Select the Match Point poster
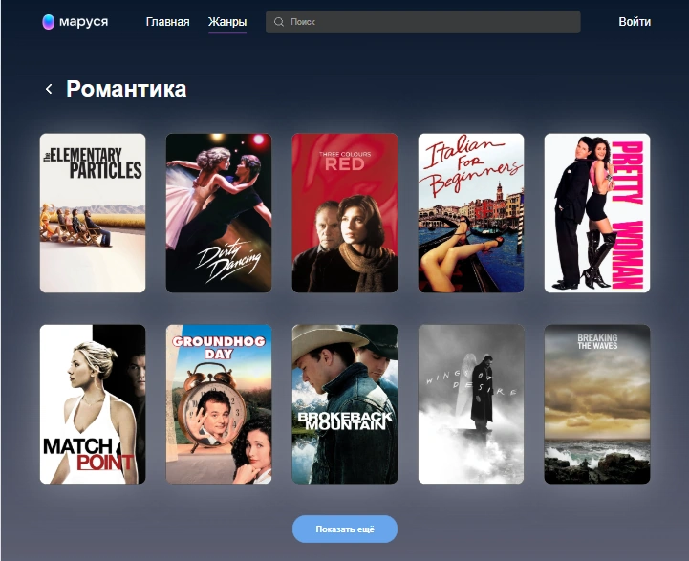The image size is (689, 561). (x=93, y=404)
